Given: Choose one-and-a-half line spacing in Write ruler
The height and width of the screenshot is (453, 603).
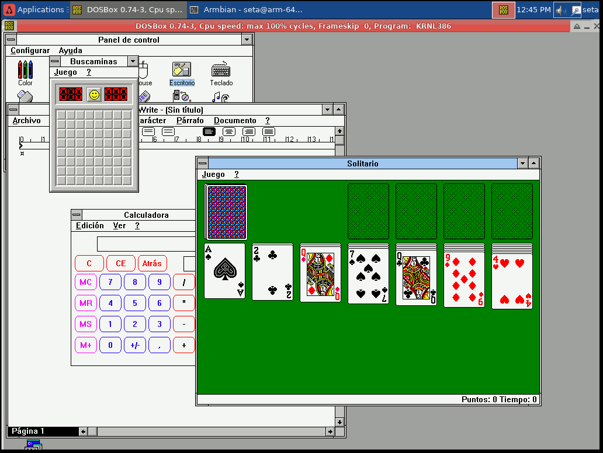Looking at the screenshot, I should (148, 132).
